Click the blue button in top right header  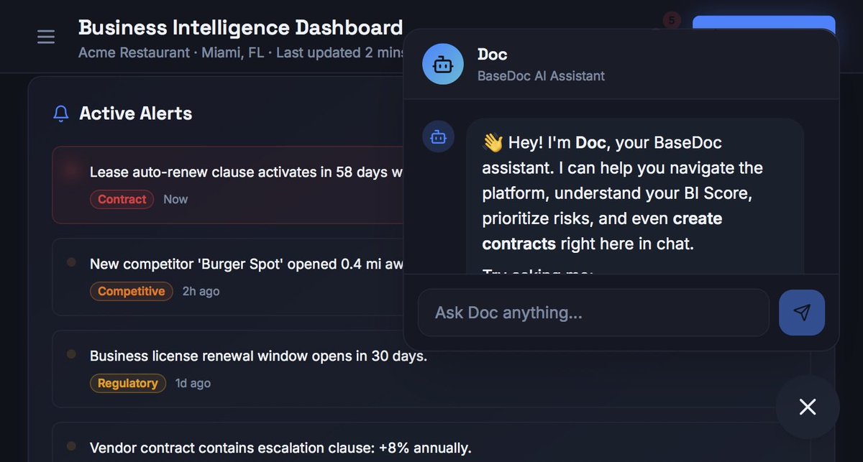[x=764, y=22]
